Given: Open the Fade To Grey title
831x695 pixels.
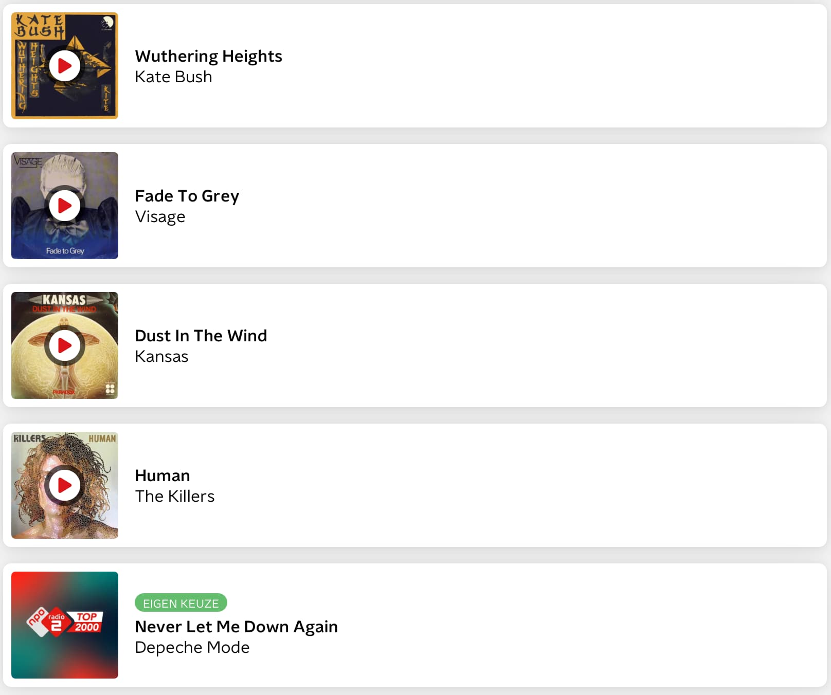Looking at the screenshot, I should pyautogui.click(x=187, y=196).
